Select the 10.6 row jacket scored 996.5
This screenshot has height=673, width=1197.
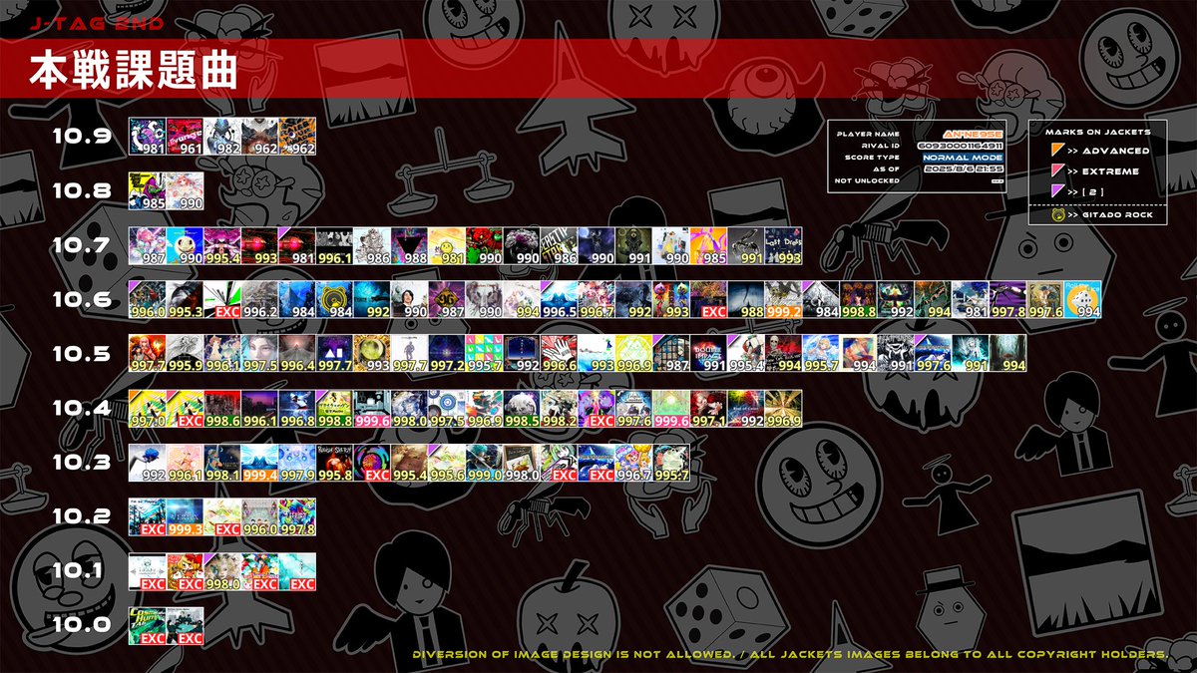560,300
